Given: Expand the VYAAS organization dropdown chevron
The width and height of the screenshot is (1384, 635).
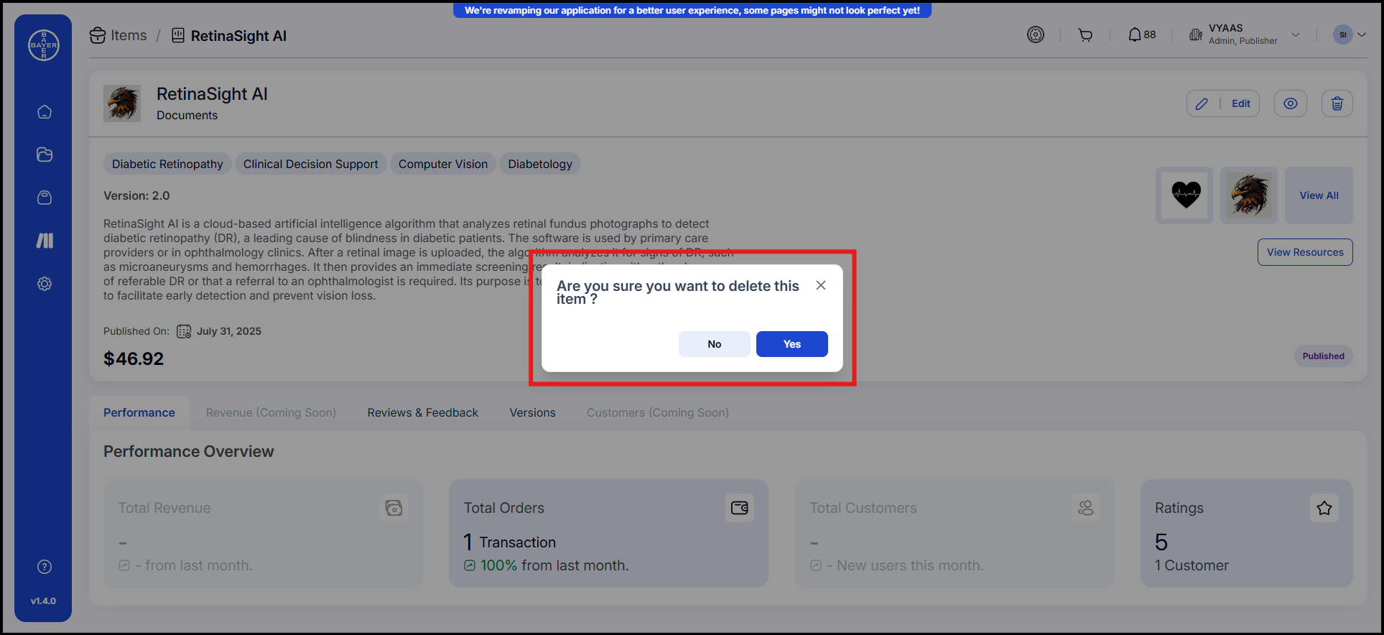Looking at the screenshot, I should 1296,34.
